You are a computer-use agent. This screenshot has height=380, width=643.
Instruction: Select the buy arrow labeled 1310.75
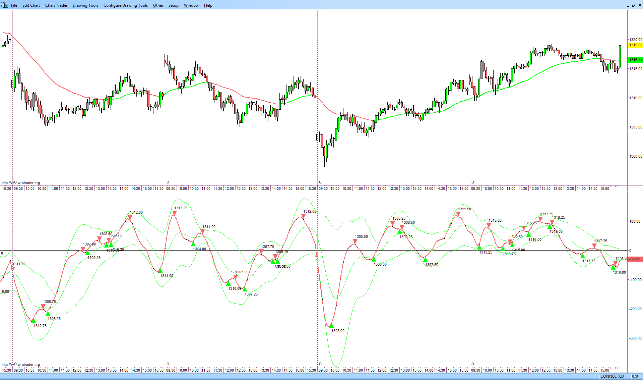(34, 321)
